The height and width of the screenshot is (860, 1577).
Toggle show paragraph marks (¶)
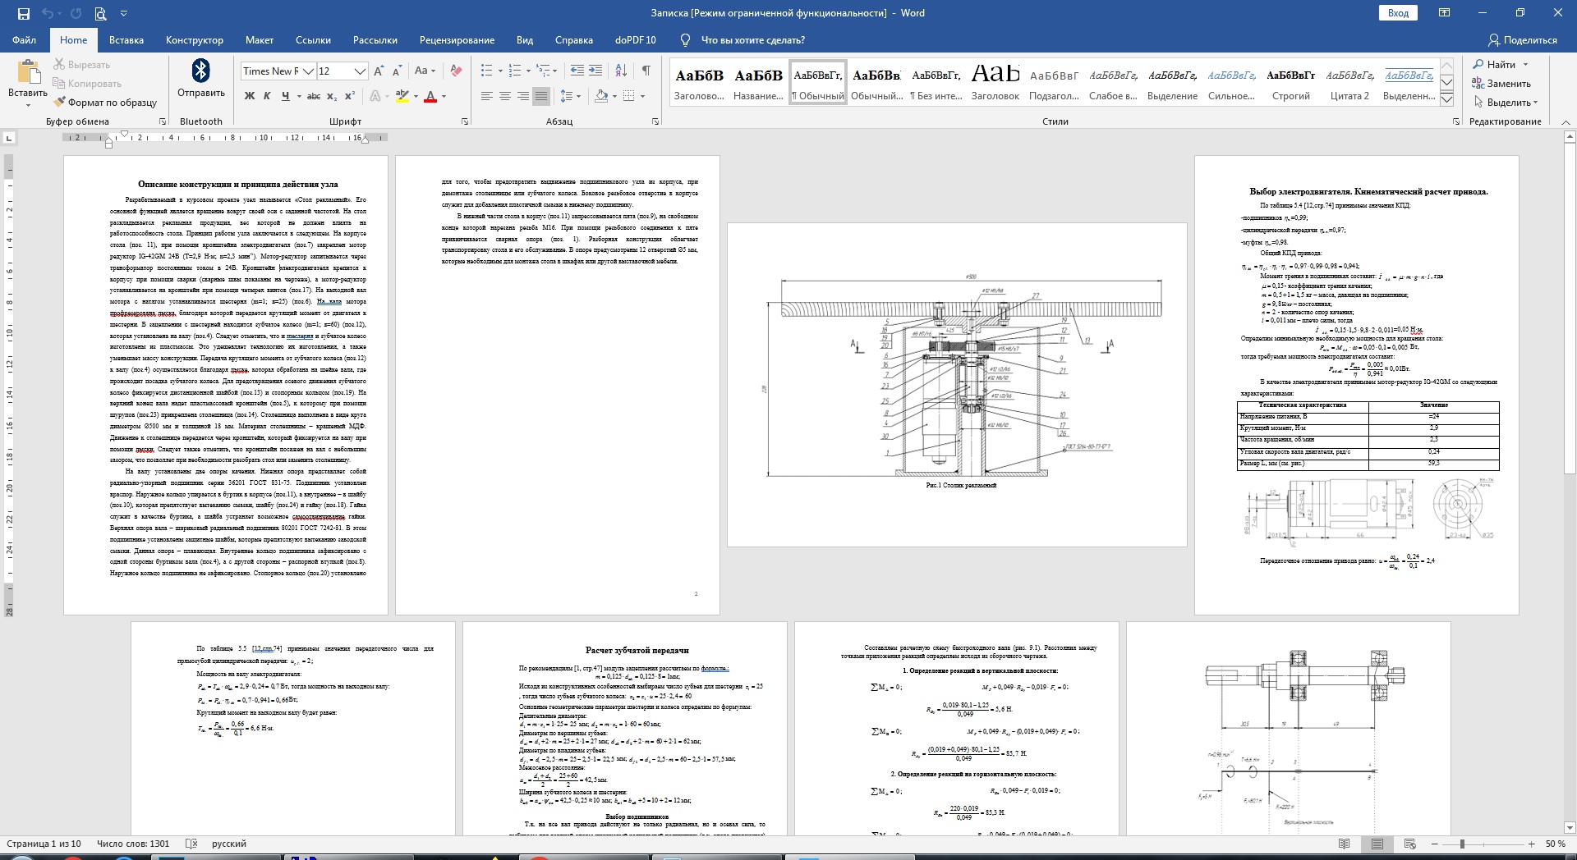coord(646,71)
